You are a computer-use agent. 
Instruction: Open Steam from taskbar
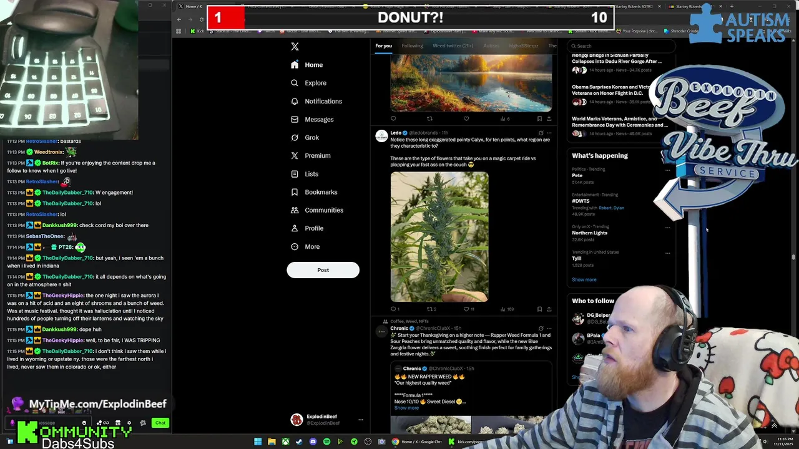point(299,442)
